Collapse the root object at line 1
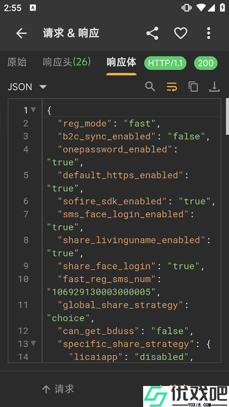 pos(33,110)
